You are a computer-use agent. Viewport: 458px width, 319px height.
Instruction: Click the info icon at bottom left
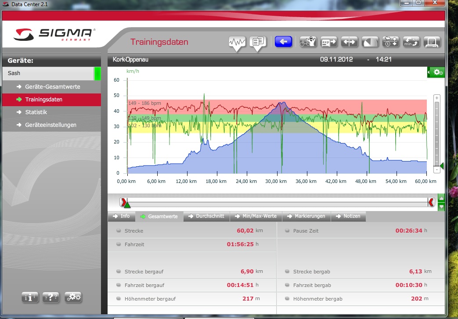(x=30, y=297)
